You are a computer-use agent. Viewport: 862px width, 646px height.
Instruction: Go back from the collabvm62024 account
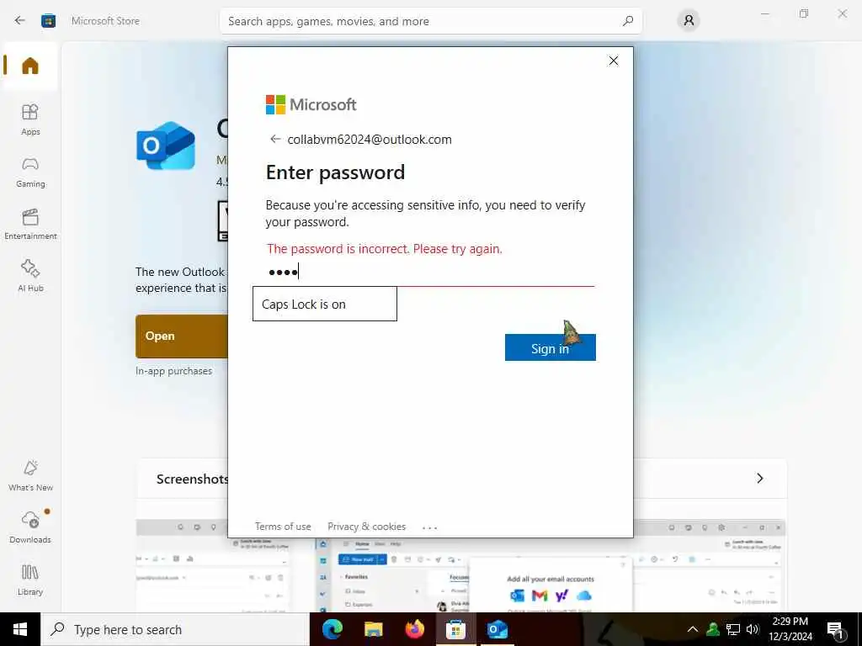pos(275,139)
